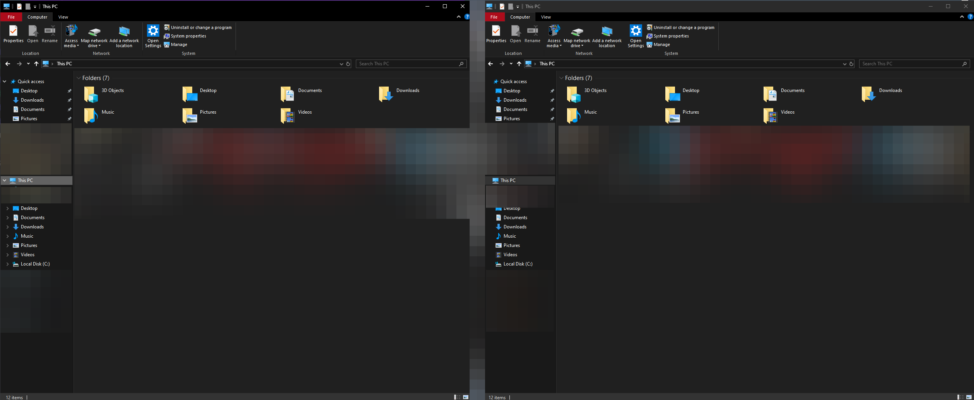974x400 pixels.
Task: Open the View tab in left window
Action: coord(63,17)
